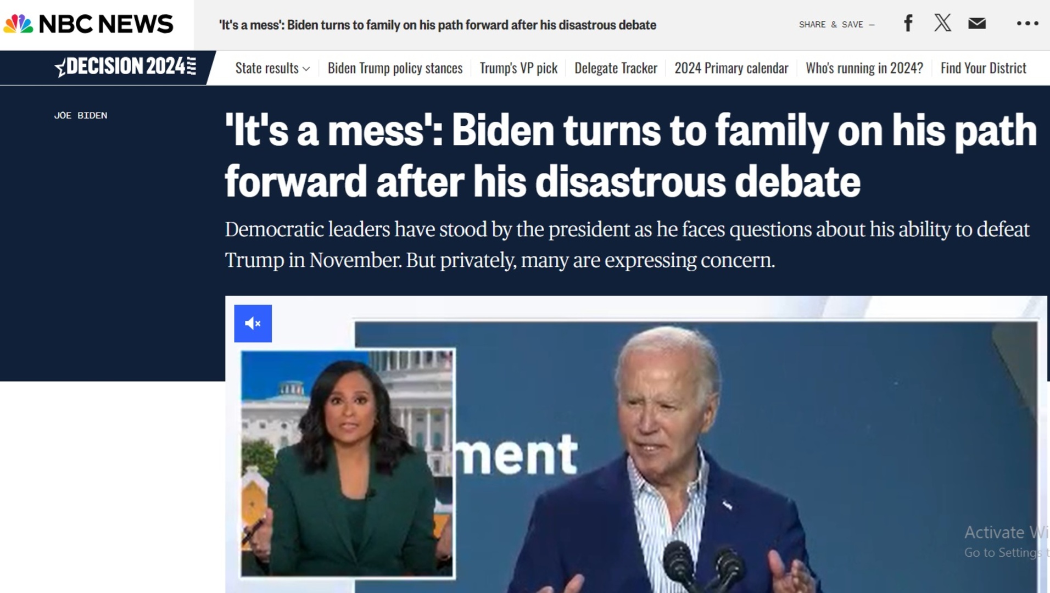
Task: Click the JOE BIDEN topic tag
Action: (81, 115)
